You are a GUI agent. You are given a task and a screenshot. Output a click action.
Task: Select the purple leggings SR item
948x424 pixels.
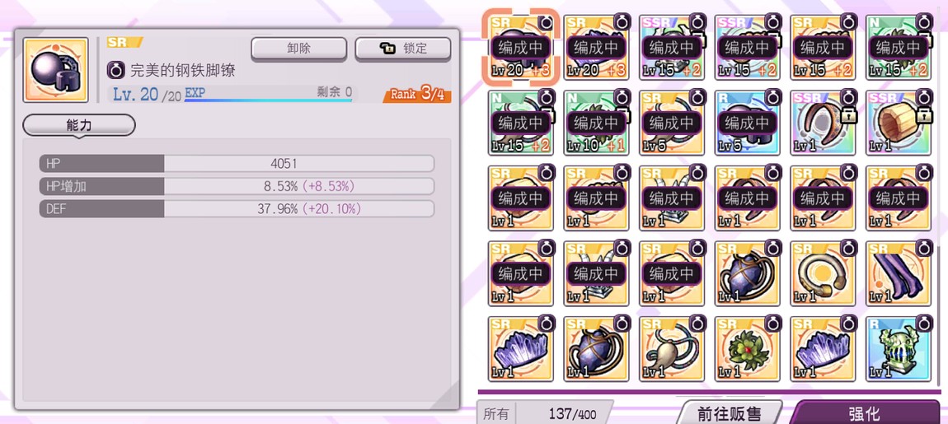899,273
